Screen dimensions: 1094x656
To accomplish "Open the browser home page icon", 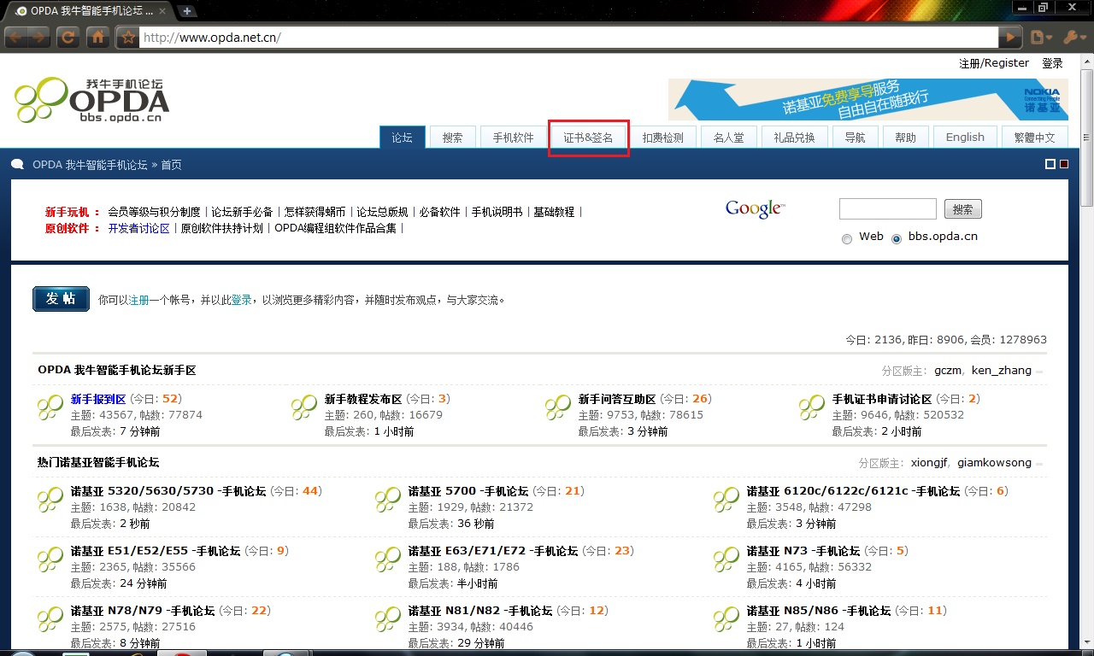I will point(98,38).
